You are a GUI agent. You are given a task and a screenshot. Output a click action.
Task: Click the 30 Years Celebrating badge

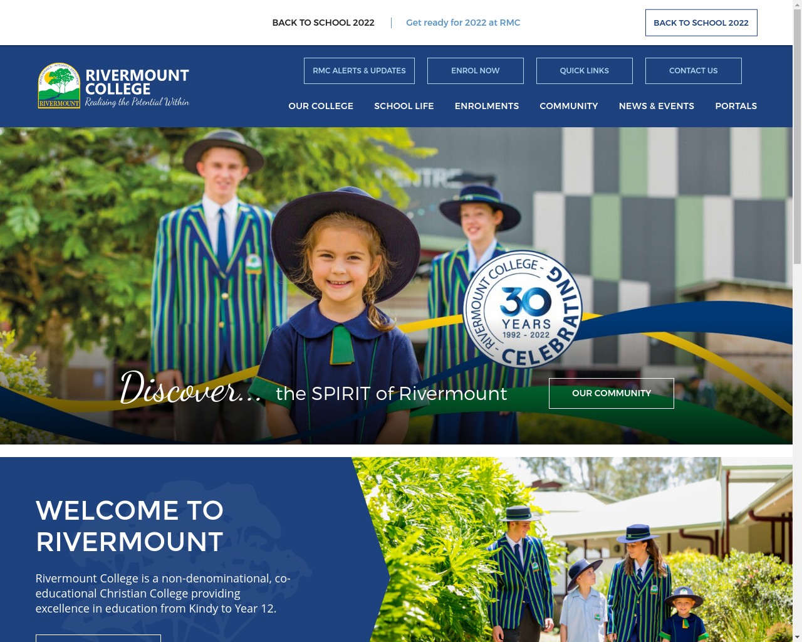(x=522, y=310)
